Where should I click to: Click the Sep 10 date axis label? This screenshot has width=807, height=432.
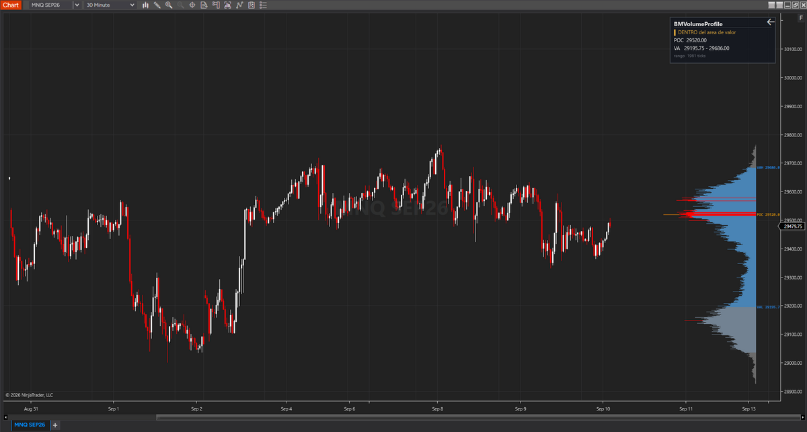tap(603, 408)
